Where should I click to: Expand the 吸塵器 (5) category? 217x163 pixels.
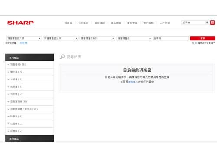tap(30, 131)
